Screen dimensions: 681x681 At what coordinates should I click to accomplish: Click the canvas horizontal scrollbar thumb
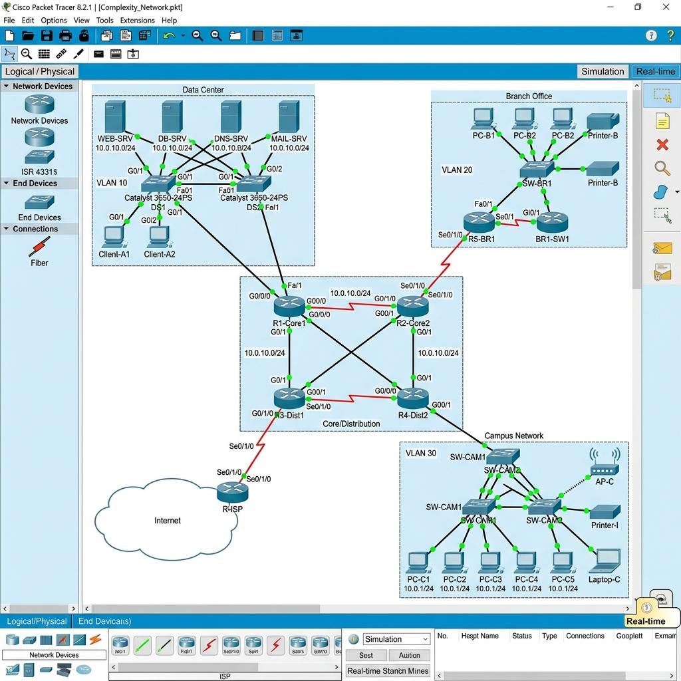[x=205, y=609]
